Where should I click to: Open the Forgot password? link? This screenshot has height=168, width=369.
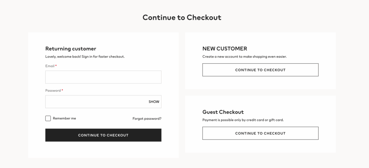tap(147, 118)
